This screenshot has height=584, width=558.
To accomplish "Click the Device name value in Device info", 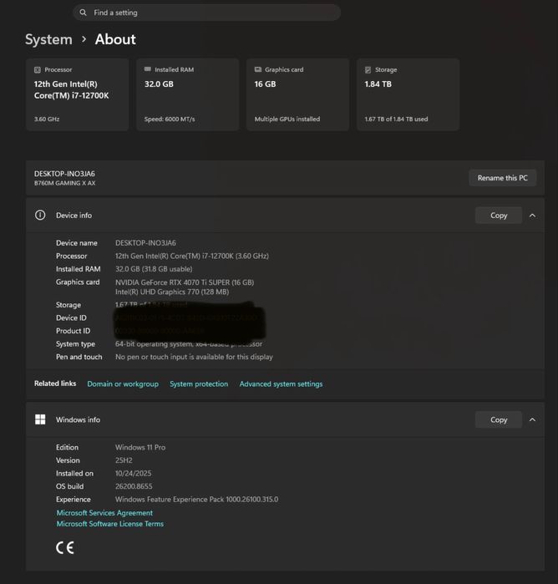I will [x=145, y=243].
